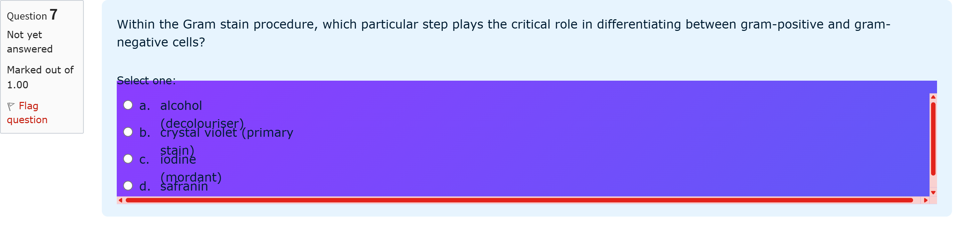The width and height of the screenshot is (953, 243).
Task: Click the question number 7 heading
Action: pyautogui.click(x=32, y=15)
